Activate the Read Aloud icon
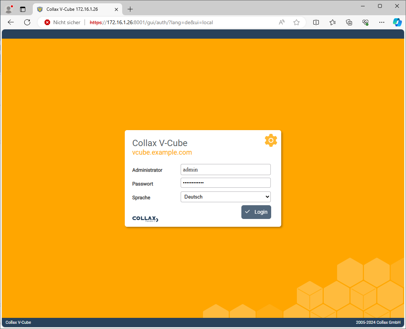This screenshot has width=406, height=329. point(282,22)
